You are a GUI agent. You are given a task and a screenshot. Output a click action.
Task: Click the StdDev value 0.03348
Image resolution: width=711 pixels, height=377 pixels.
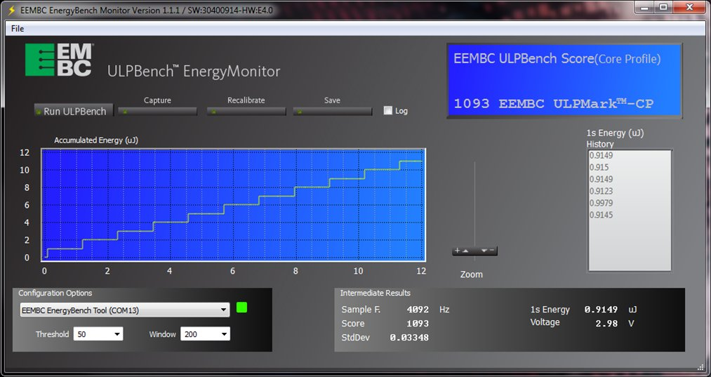(409, 337)
